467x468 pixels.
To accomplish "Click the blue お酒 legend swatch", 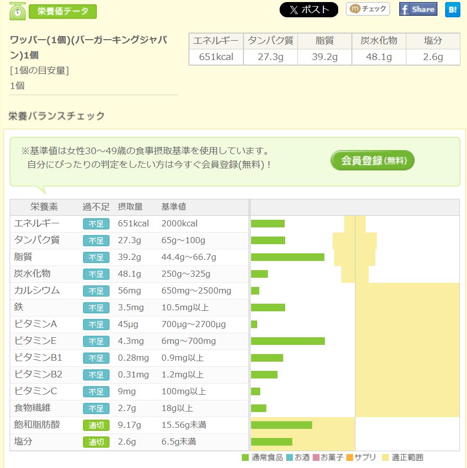I will 289,457.
